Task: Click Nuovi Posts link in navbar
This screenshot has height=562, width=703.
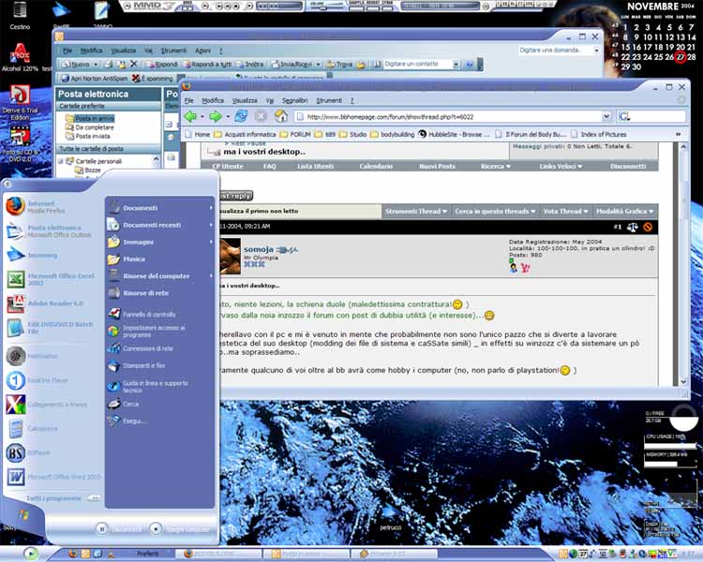Action: click(437, 167)
